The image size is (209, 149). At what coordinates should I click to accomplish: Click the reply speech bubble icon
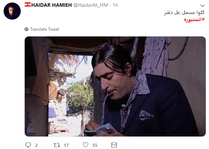(x=28, y=145)
